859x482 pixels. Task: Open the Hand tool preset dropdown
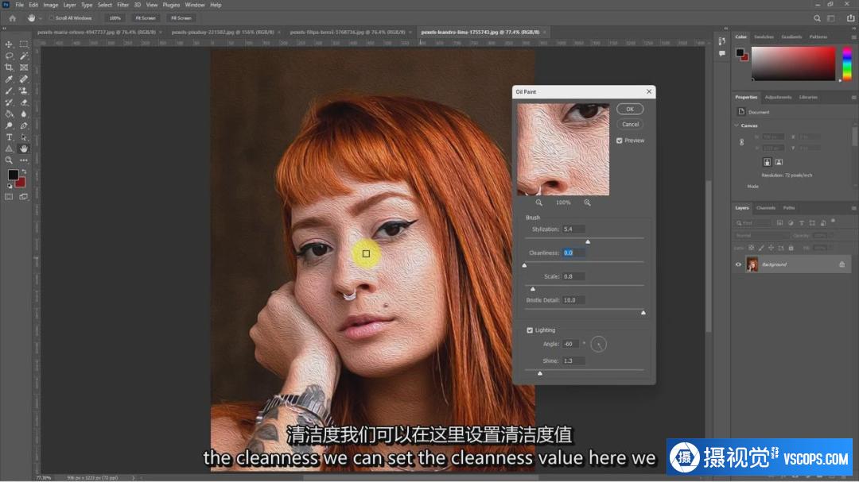point(40,18)
